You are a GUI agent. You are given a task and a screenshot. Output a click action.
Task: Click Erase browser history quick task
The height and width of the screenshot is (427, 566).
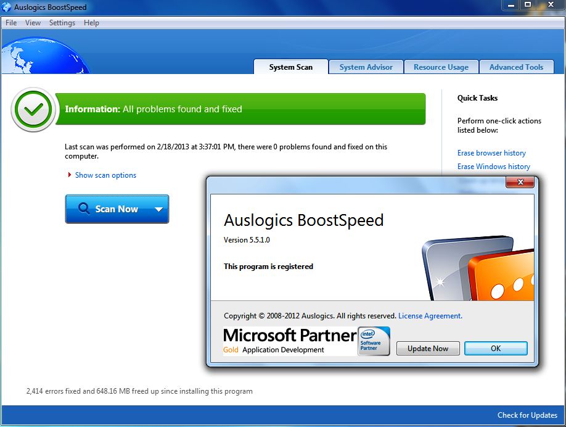pyautogui.click(x=491, y=153)
